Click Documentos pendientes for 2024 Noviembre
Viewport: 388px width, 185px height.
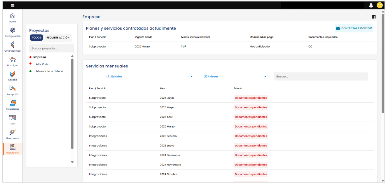click(251, 165)
